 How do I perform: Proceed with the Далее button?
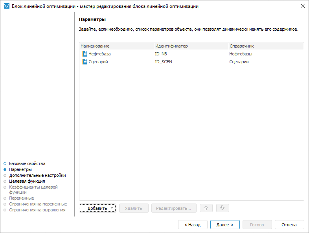click(225, 225)
